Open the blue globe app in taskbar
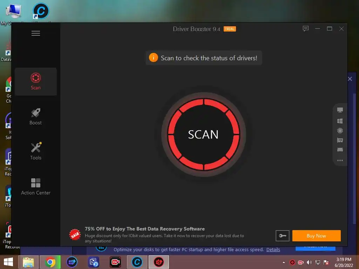The width and height of the screenshot is (359, 269). [x=72, y=262]
